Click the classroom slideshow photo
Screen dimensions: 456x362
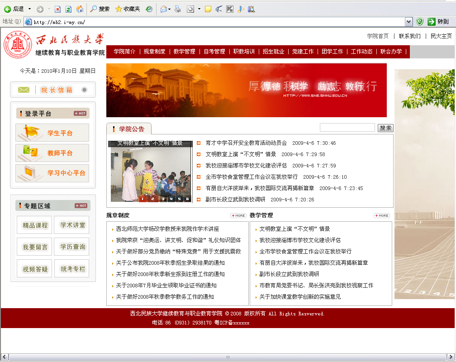coord(150,171)
